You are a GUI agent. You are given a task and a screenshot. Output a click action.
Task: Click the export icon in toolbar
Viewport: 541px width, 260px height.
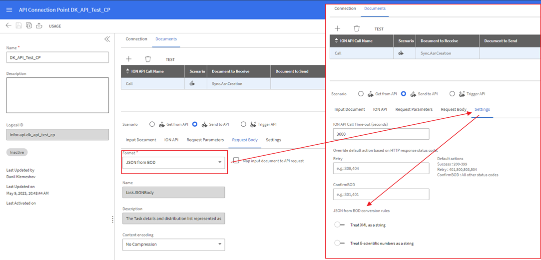39,25
